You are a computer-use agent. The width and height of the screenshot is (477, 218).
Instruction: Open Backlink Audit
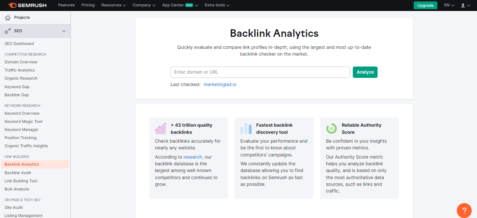[x=18, y=173]
